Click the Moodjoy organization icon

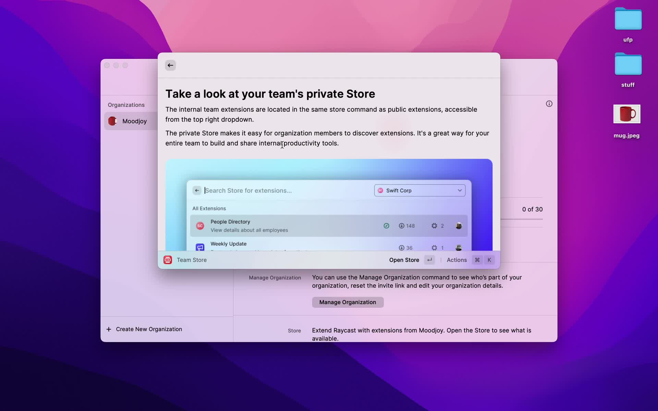112,121
